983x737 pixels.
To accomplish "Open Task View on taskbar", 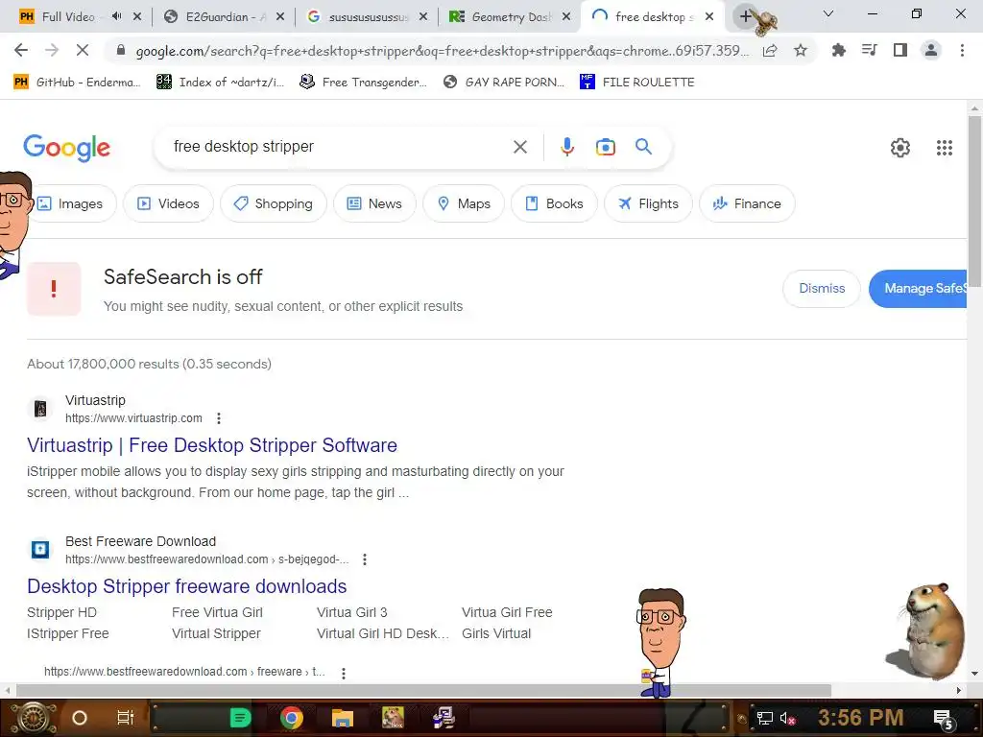I will coord(126,718).
